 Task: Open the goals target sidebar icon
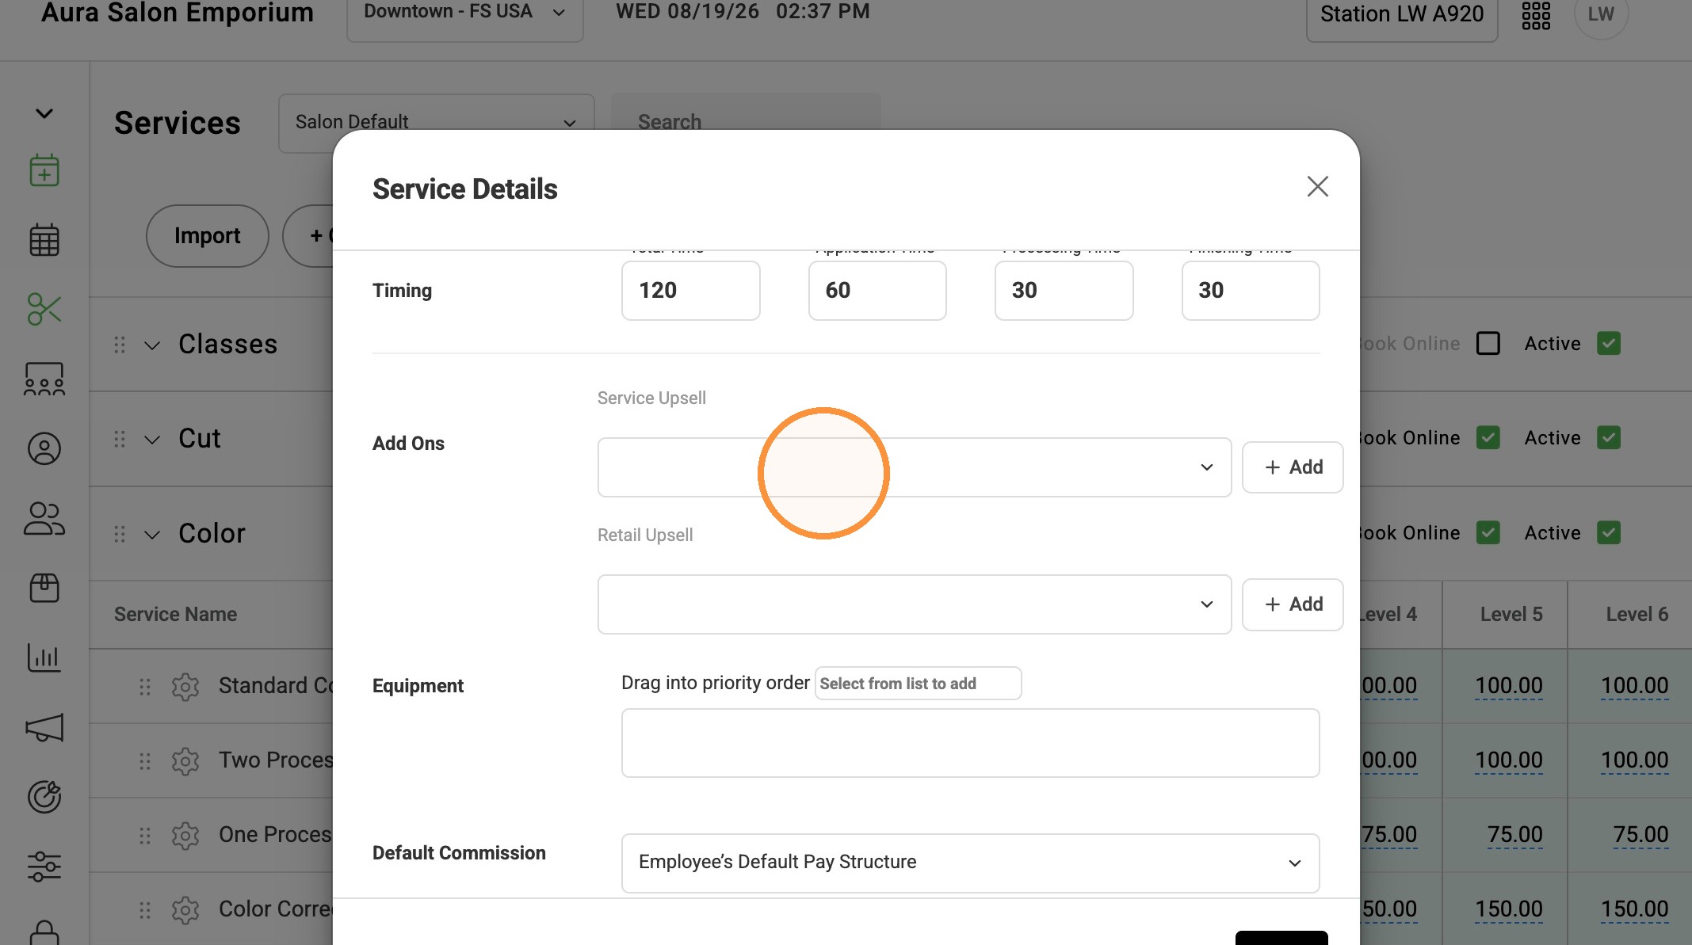pos(44,797)
